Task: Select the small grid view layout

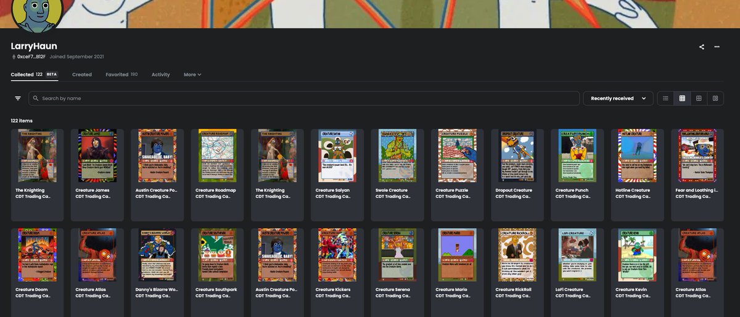Action: 682,98
